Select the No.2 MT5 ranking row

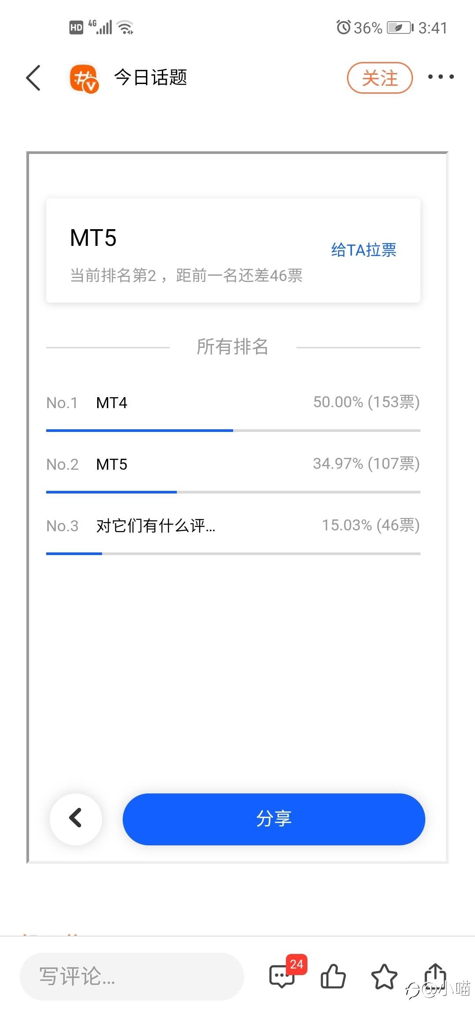[233, 464]
